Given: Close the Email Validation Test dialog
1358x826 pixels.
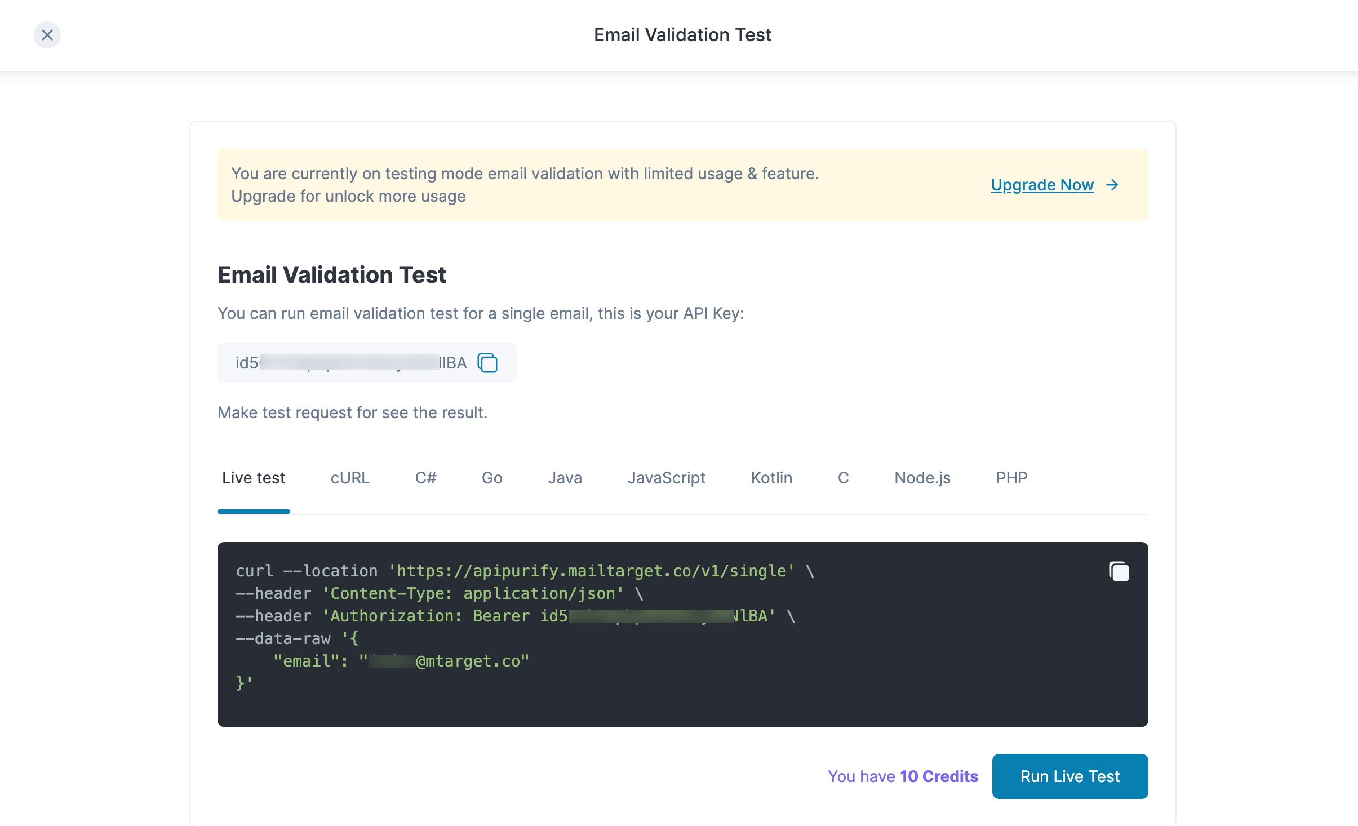Looking at the screenshot, I should (x=47, y=35).
